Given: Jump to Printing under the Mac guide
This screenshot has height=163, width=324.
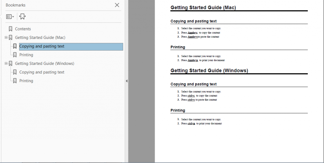Looking at the screenshot, I should (x=26, y=55).
